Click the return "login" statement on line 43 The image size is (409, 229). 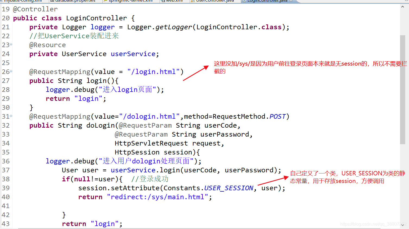[92, 224]
